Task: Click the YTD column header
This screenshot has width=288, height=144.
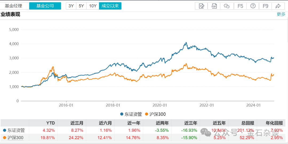Action: click(51, 123)
